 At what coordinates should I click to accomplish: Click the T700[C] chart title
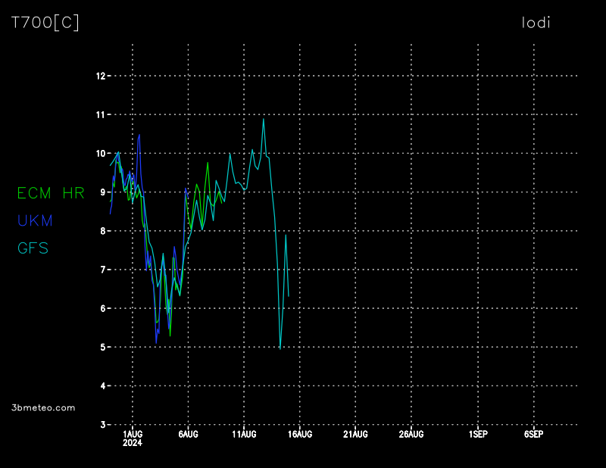(45, 23)
